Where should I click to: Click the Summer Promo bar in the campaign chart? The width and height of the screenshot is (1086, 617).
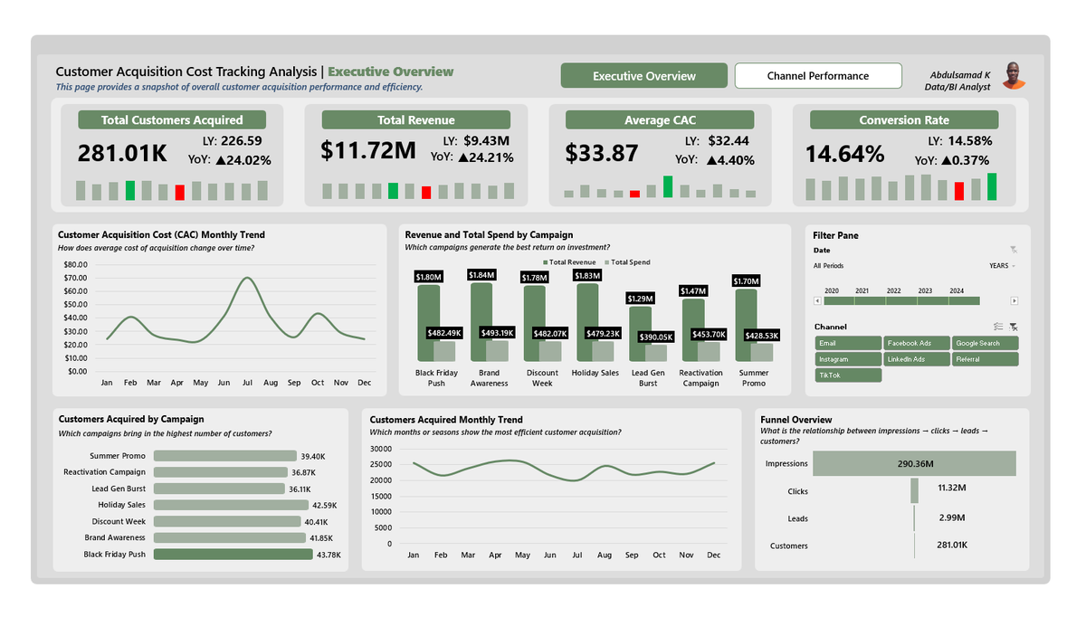(x=224, y=455)
